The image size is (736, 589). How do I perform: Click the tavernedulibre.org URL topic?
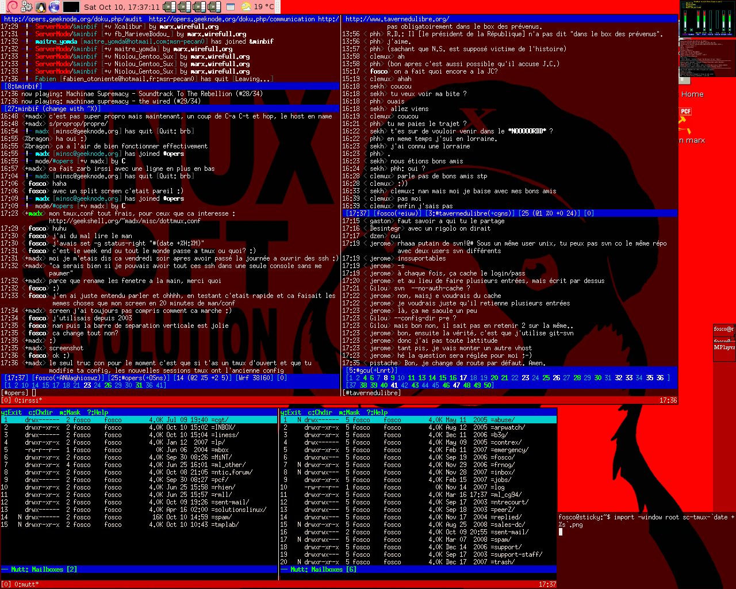[x=397, y=19]
